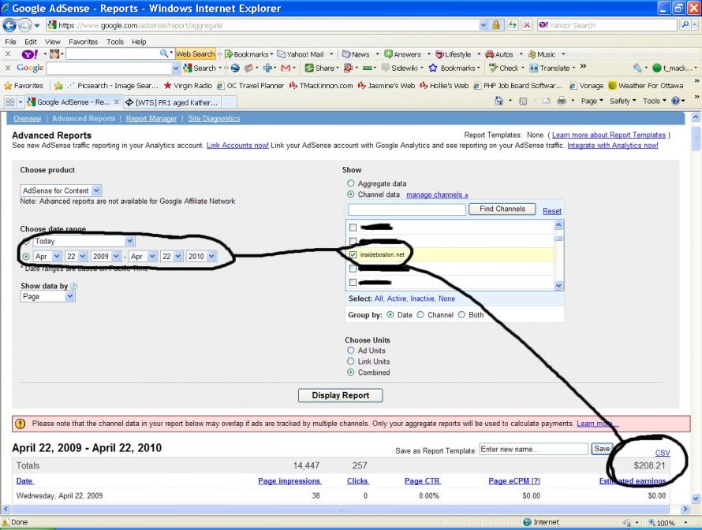Open the Virgin Radio favorite link
The height and width of the screenshot is (530, 702).
pos(188,86)
